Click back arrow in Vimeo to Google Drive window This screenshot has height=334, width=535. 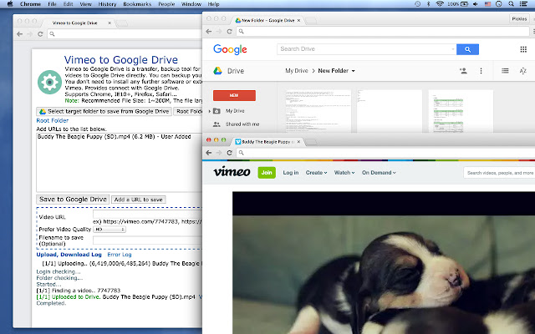click(x=19, y=34)
